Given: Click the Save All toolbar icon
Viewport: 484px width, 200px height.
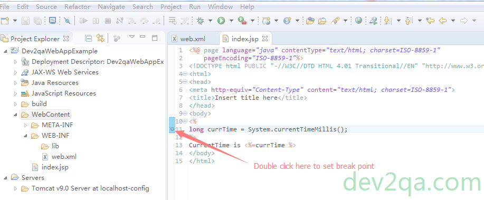Looking at the screenshot, I should coord(37,21).
